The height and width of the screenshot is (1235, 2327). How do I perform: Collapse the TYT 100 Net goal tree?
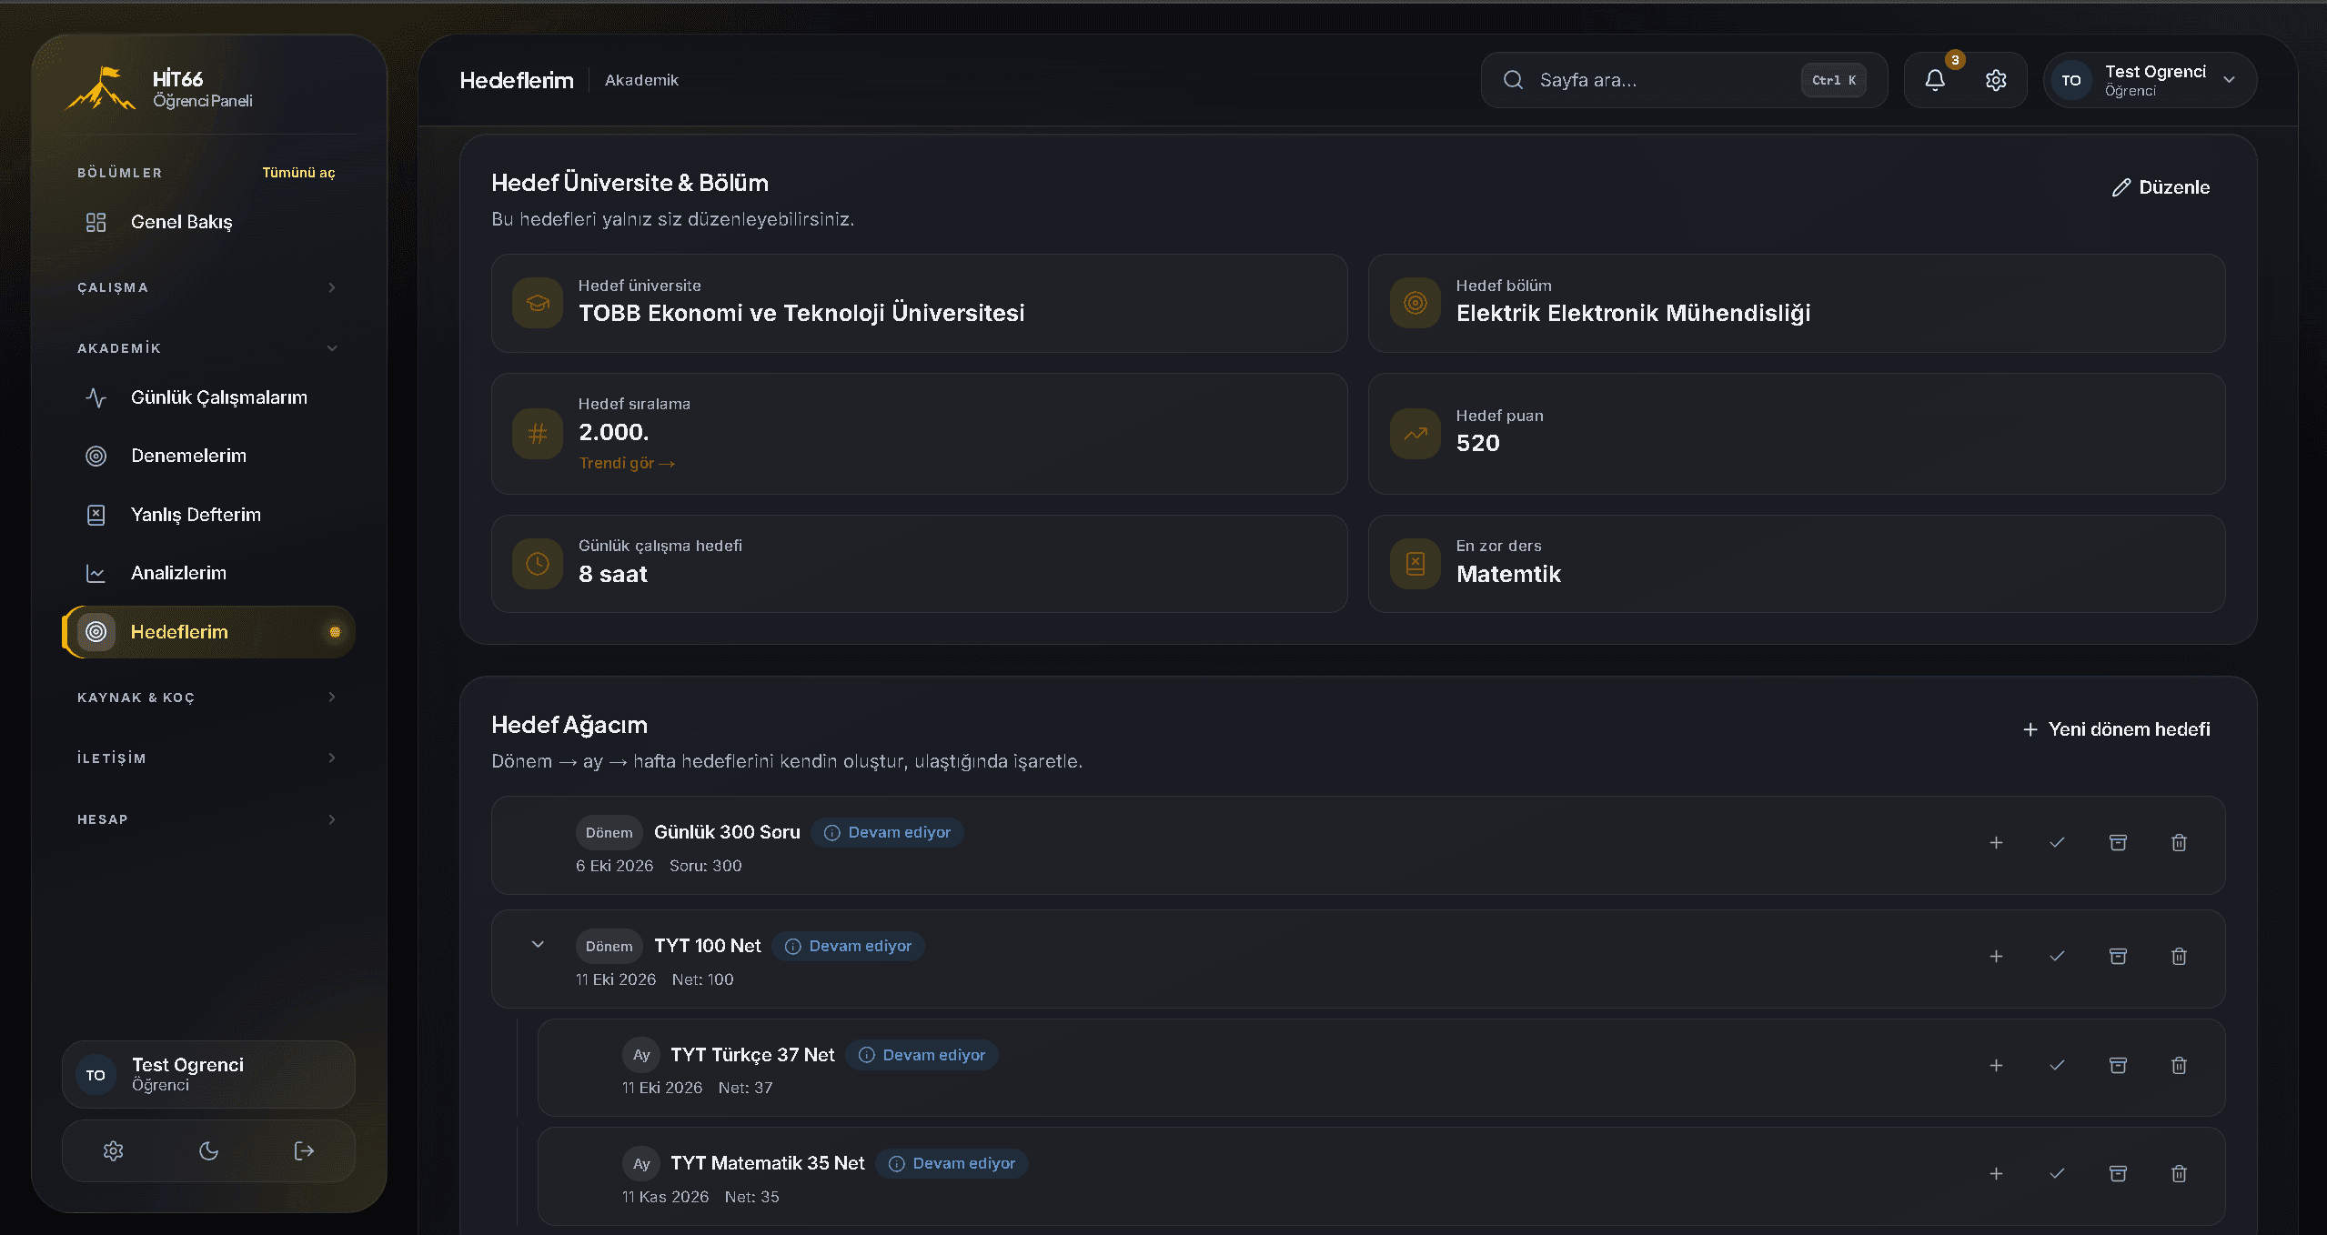[x=538, y=945]
